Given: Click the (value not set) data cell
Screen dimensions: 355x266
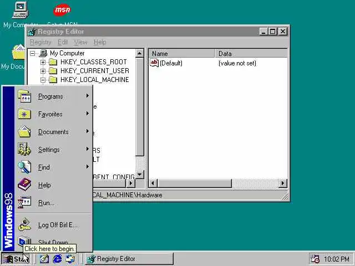Looking at the screenshot, I should [x=237, y=63].
